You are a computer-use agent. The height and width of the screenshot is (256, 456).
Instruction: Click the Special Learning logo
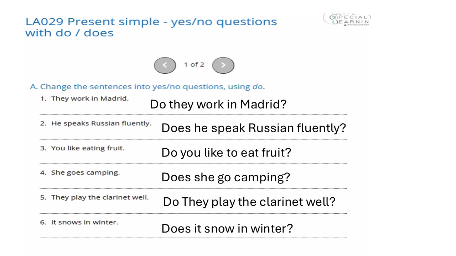coord(347,20)
